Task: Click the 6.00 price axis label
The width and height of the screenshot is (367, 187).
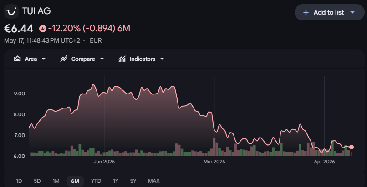Action: (20, 156)
